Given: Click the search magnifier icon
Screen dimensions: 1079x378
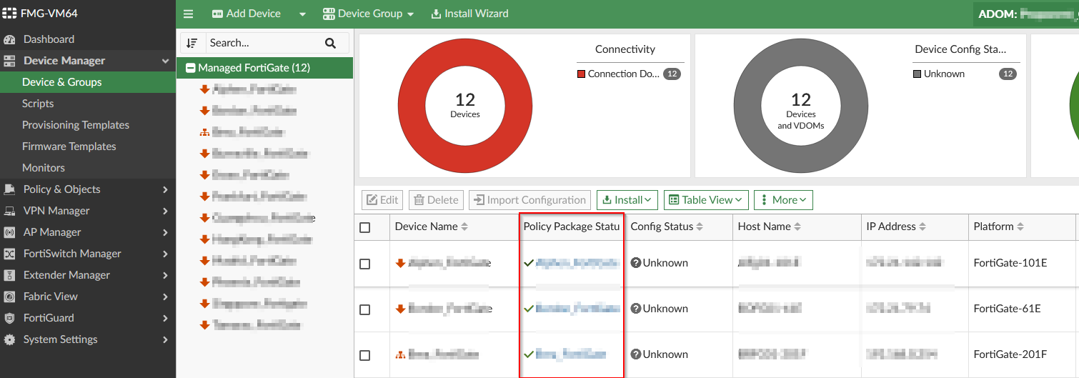Looking at the screenshot, I should point(330,43).
